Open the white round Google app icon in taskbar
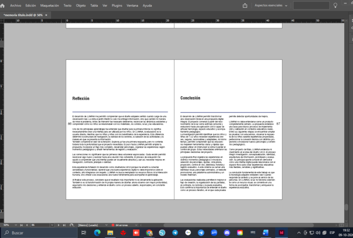This screenshot has width=353, height=238. (188, 233)
